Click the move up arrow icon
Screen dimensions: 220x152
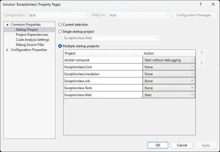pos(202,53)
